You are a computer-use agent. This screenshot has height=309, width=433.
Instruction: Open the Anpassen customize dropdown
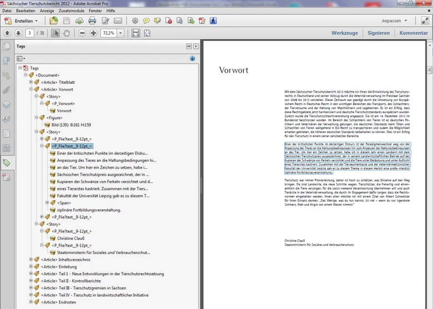point(394,21)
